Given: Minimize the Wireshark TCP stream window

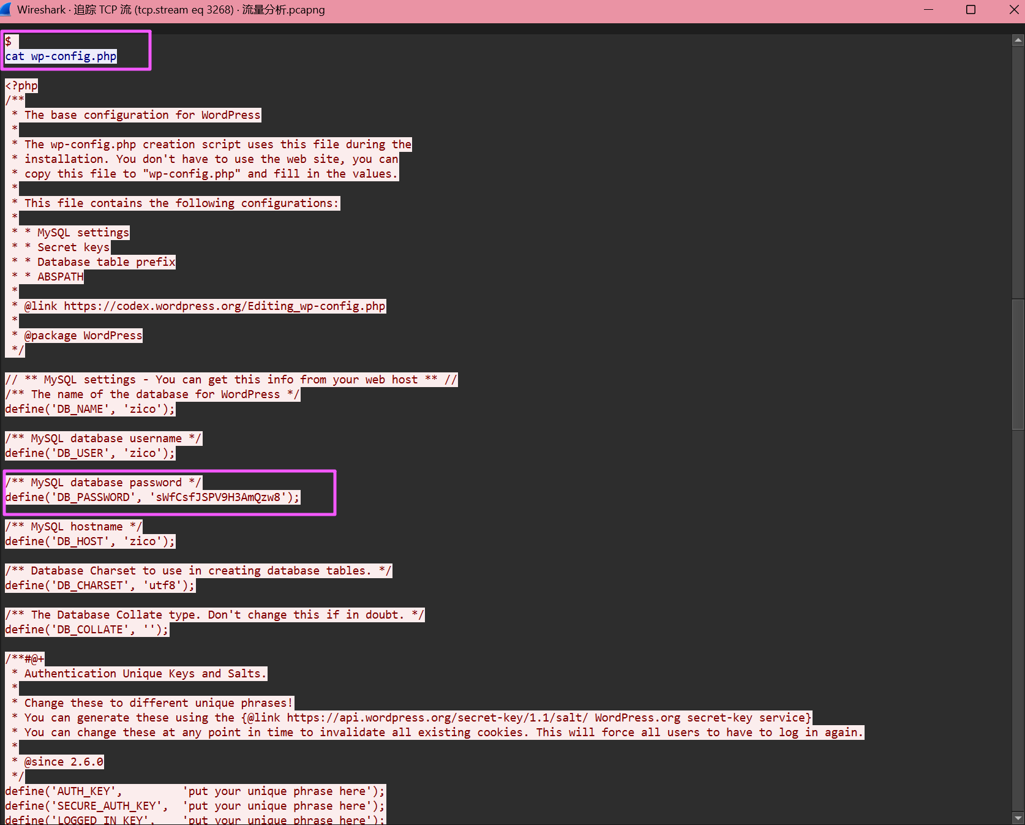Looking at the screenshot, I should click(x=928, y=10).
